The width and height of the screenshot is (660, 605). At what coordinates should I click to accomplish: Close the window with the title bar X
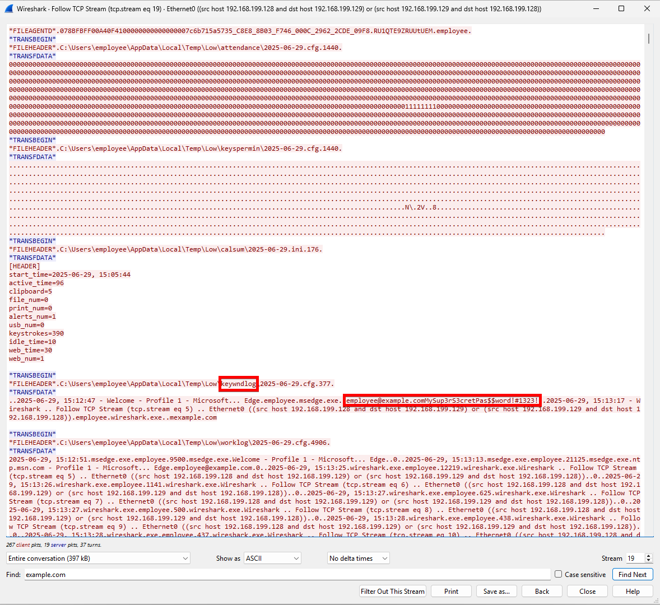tap(647, 8)
